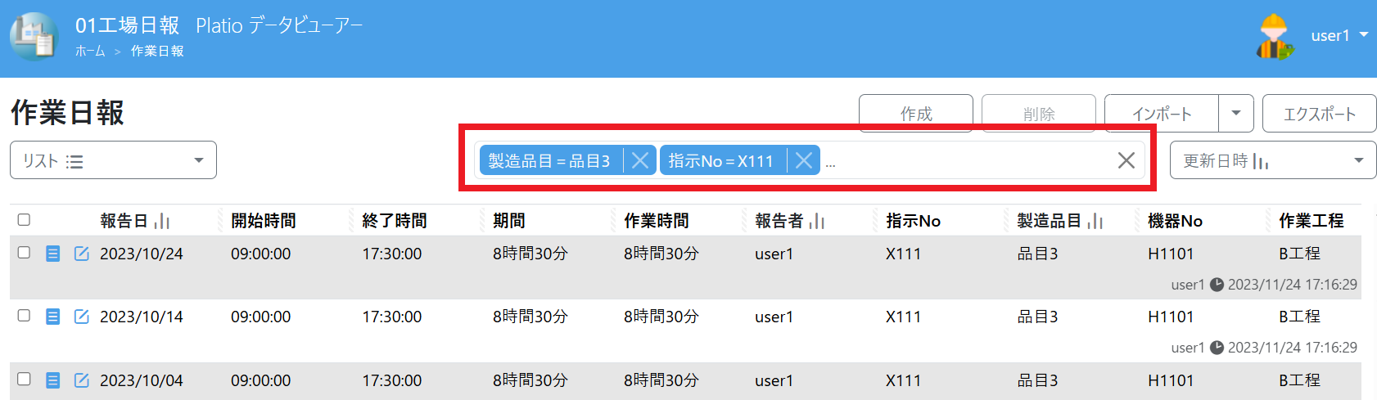Open detail view icon for 2023/10/24 row
Image resolution: width=1377 pixels, height=400 pixels.
53,254
